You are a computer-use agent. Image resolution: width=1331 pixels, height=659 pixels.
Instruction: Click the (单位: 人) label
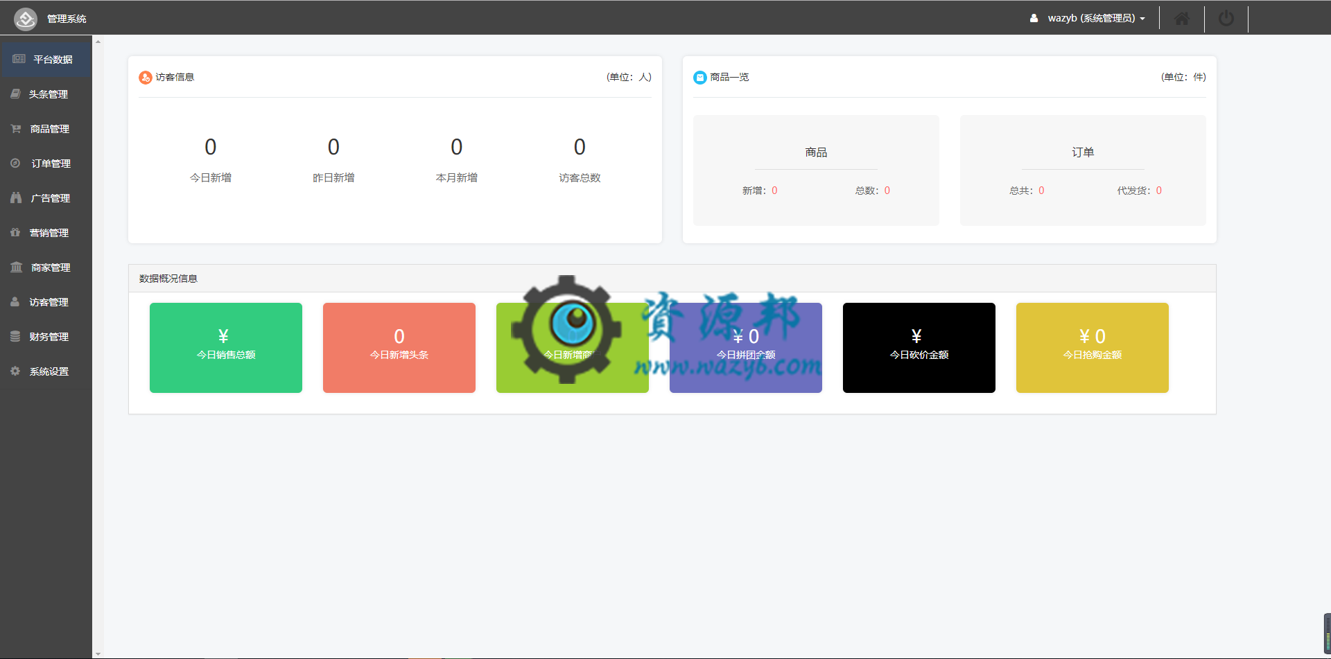click(x=629, y=77)
